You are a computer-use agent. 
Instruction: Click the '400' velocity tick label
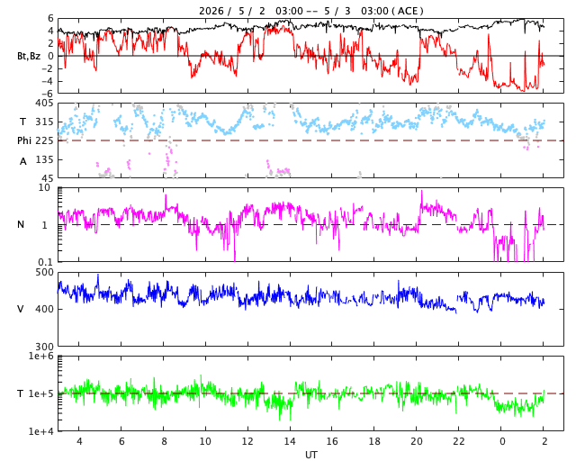tap(44, 309)
